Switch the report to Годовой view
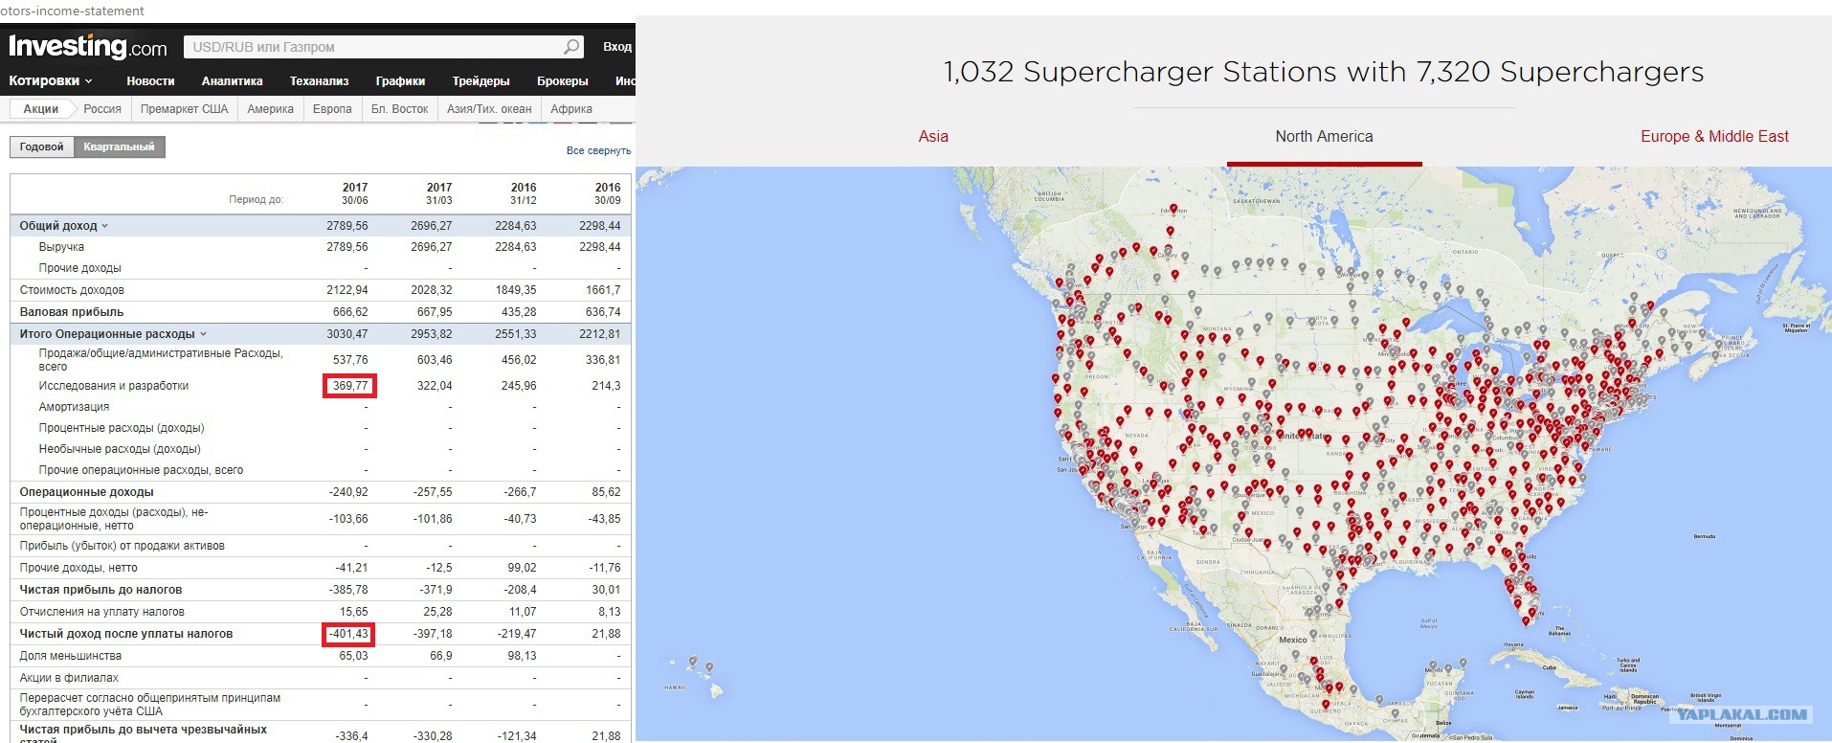 tap(42, 146)
